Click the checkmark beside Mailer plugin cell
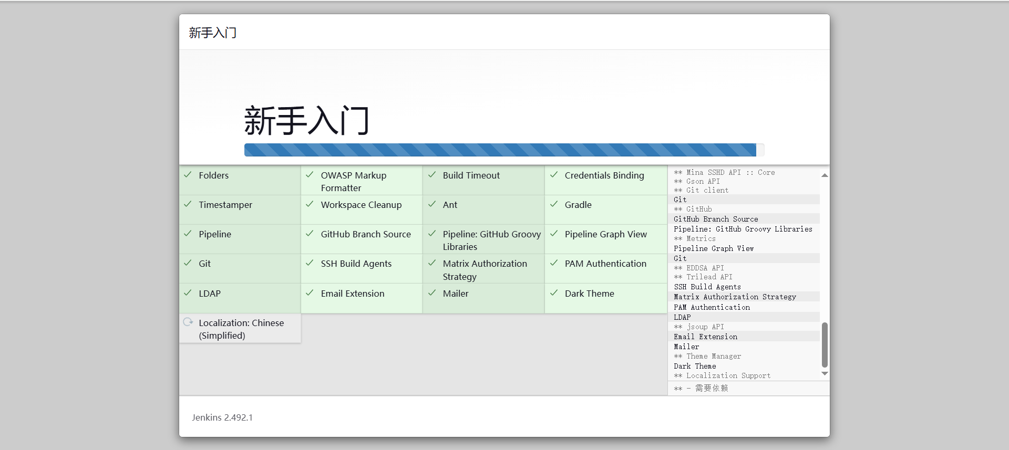 pos(432,293)
